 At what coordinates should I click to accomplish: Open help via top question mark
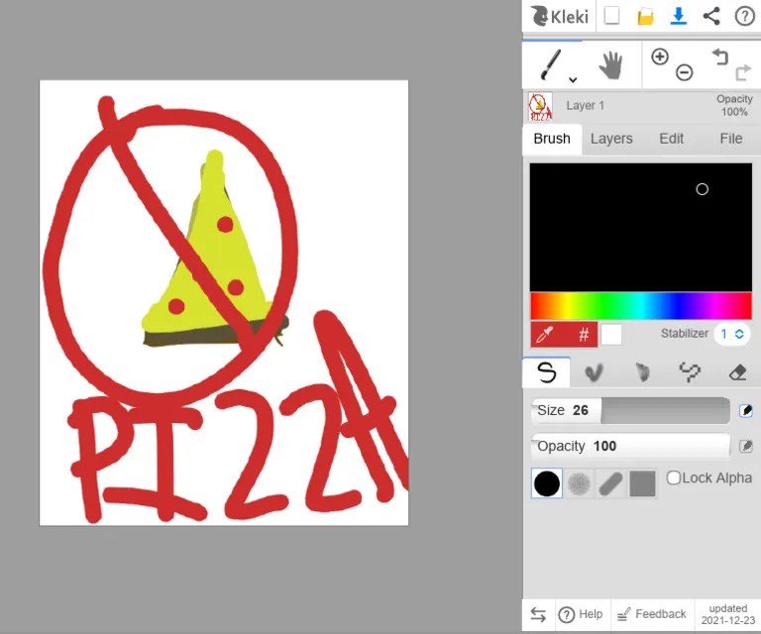[x=744, y=16]
